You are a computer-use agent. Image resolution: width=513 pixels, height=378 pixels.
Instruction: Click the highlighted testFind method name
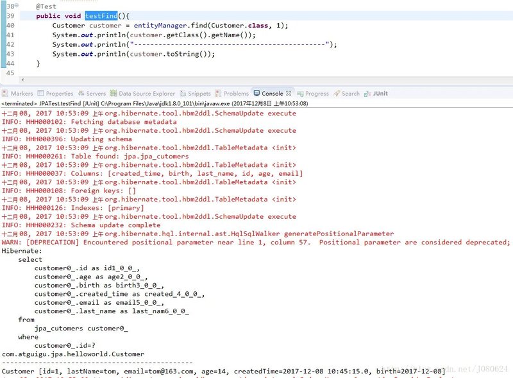tap(101, 15)
